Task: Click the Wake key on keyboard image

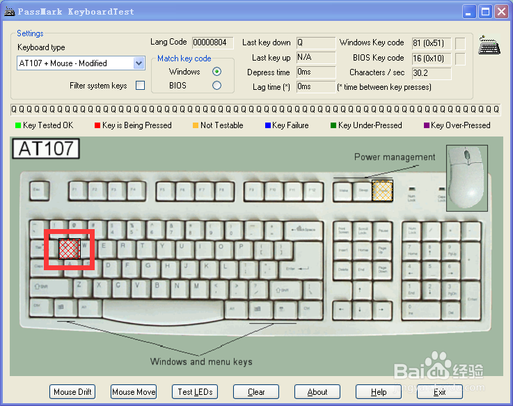Action: point(343,192)
